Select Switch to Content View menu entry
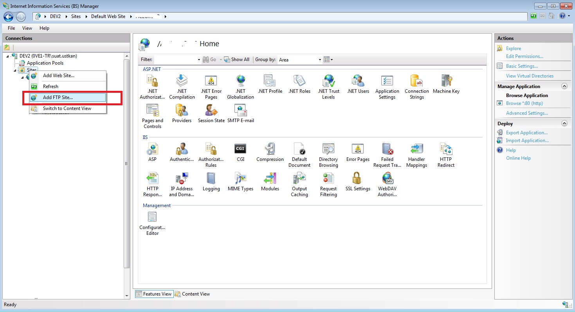 (x=68, y=108)
